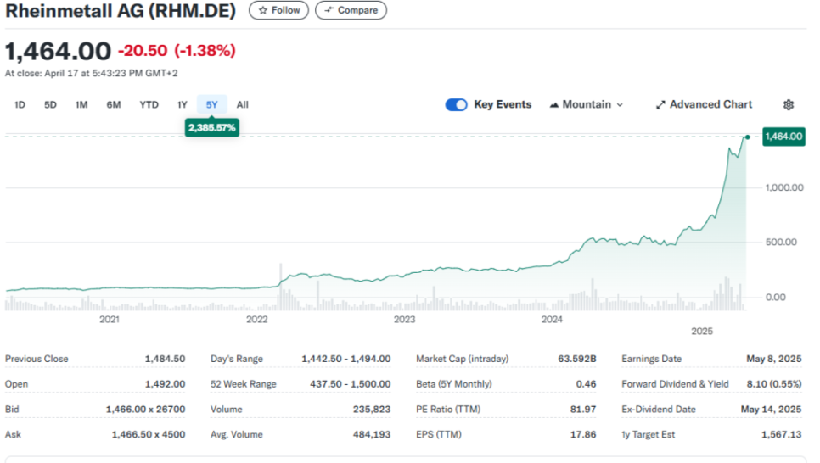
Task: Click the current price dot on chart line
Action: 748,137
